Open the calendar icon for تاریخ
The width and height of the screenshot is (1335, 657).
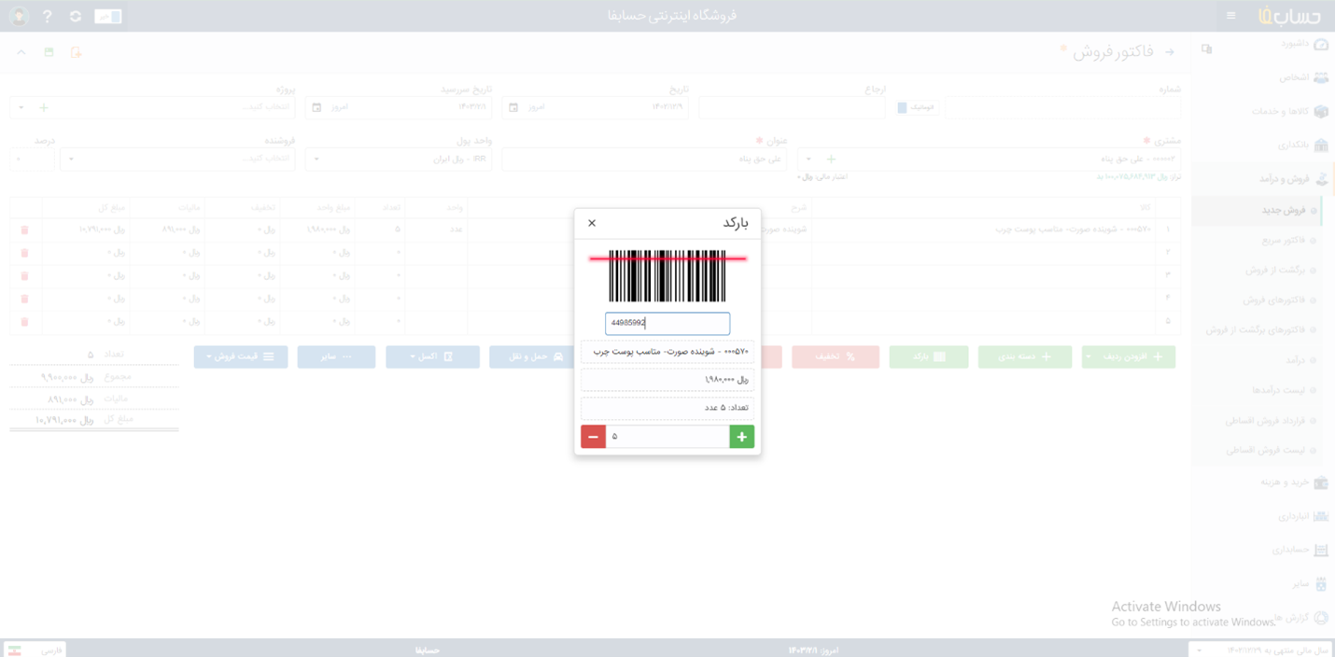pyautogui.click(x=513, y=107)
